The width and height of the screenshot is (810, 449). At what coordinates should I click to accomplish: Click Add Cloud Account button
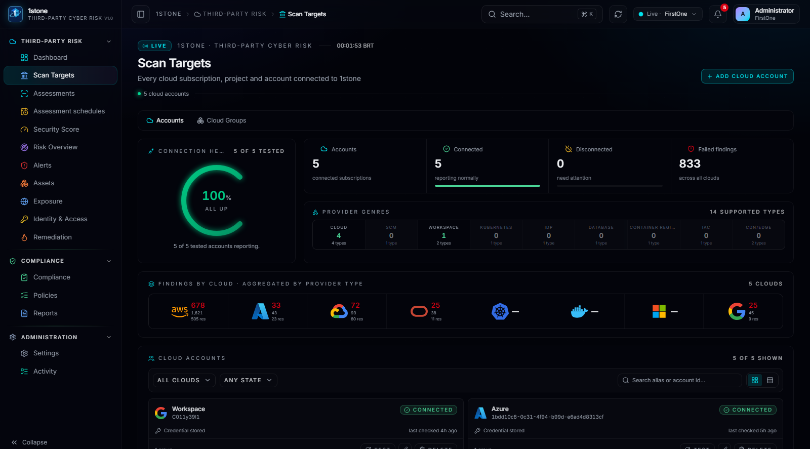pos(747,76)
